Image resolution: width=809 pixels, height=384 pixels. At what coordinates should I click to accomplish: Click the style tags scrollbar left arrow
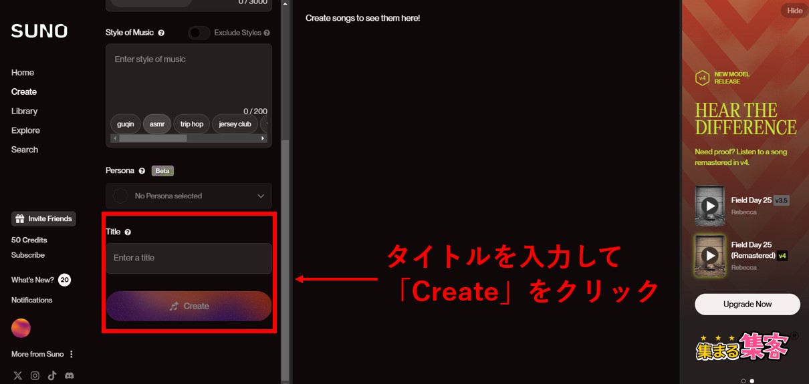pyautogui.click(x=114, y=138)
